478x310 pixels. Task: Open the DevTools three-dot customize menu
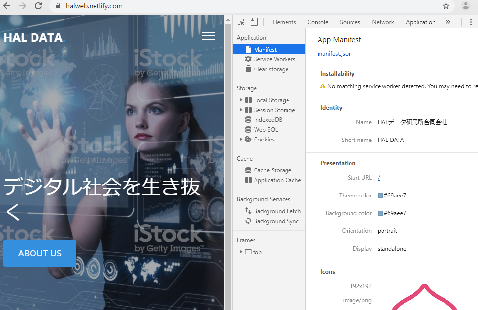pyautogui.click(x=471, y=22)
